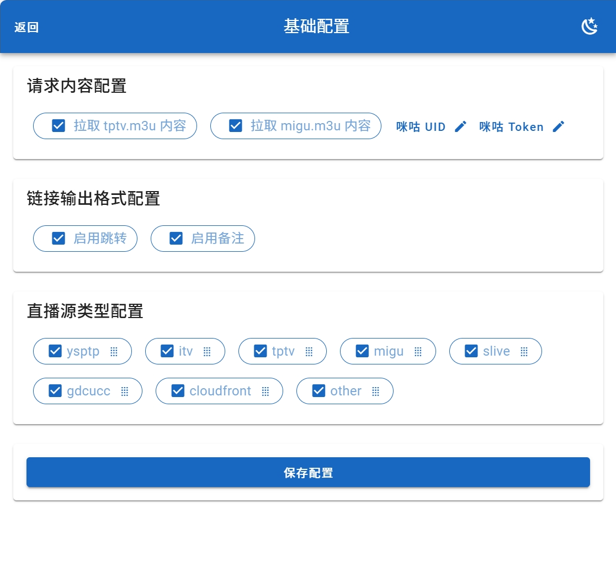The image size is (616, 571).
Task: Click the drag handle on slive chip
Action: (x=524, y=352)
